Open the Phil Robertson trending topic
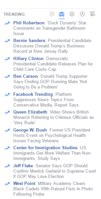The image size is (101, 199). [x=29, y=23]
